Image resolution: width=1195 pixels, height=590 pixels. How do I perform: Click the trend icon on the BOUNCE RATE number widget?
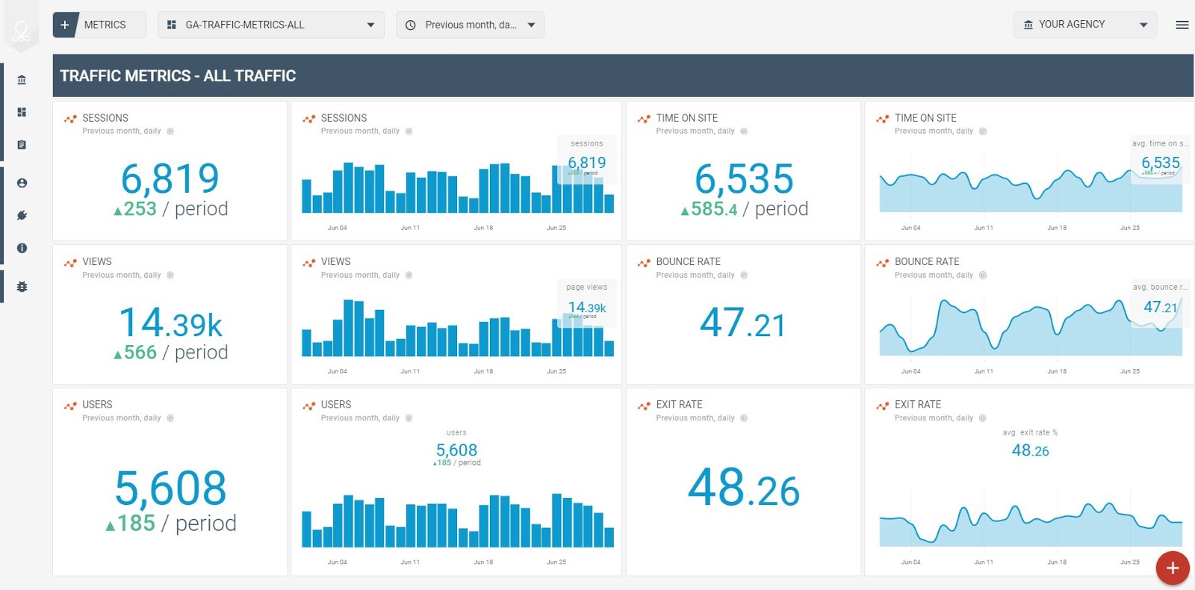(x=644, y=263)
